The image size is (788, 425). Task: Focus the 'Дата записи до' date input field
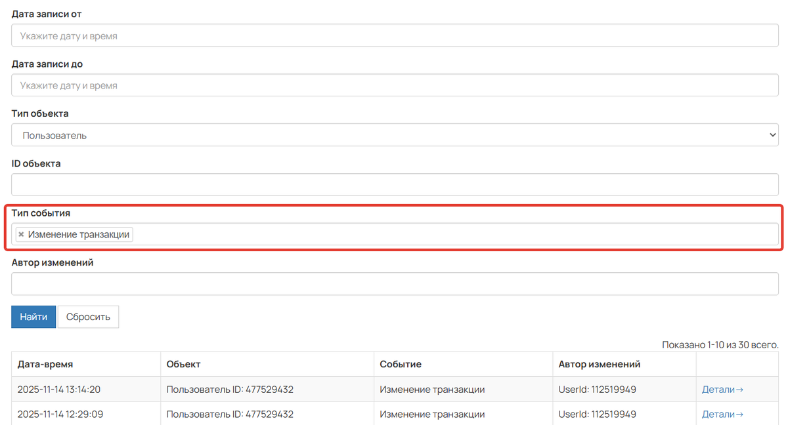click(395, 85)
